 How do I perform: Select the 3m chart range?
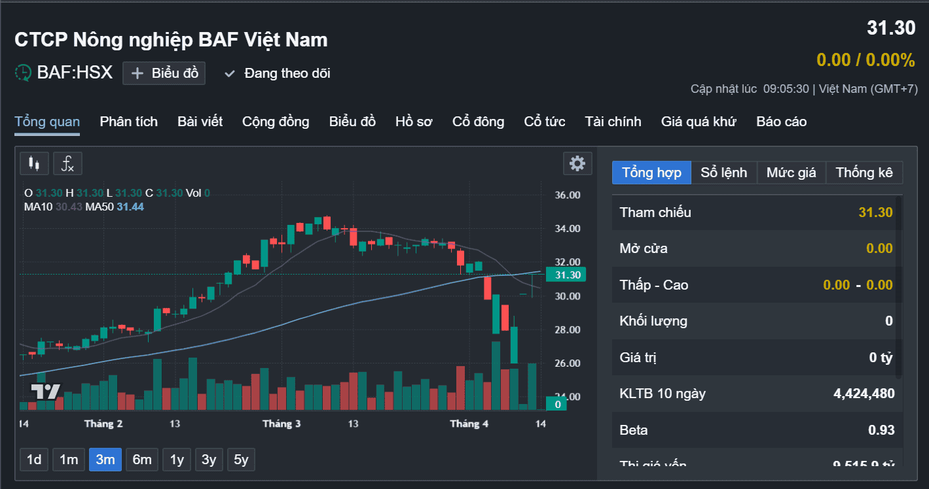tap(105, 460)
